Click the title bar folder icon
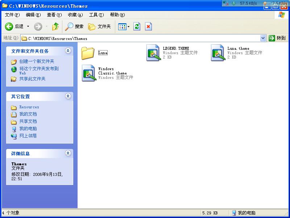Image resolution: width=290 pixels, height=218 pixels. click(x=5, y=6)
